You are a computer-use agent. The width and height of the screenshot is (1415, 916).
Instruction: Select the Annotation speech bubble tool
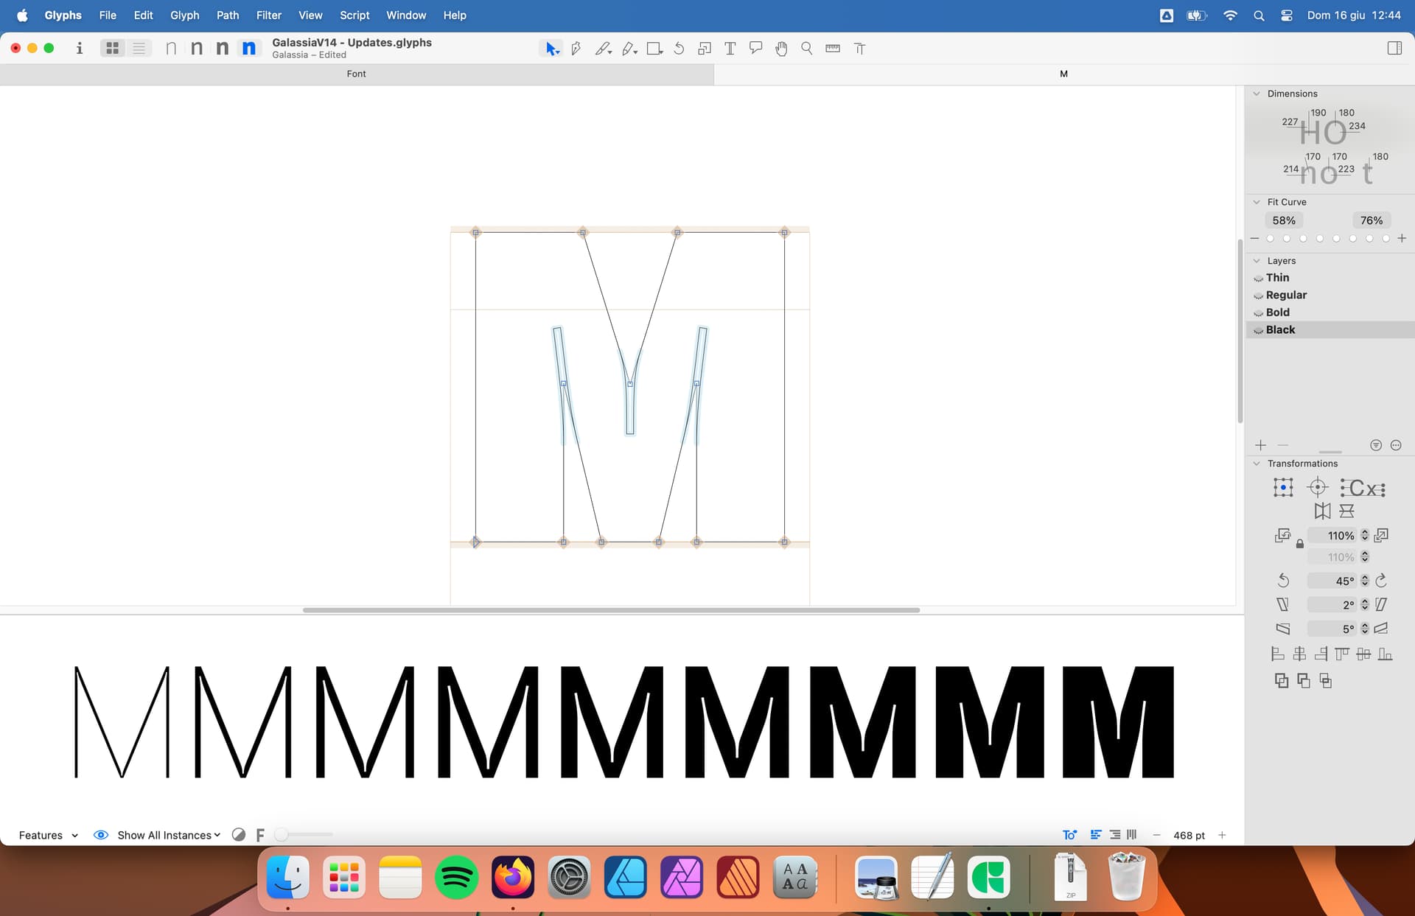pos(755,49)
